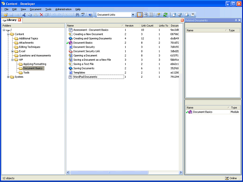Select the Document Security Link row
243x182 pixels.
point(123,51)
